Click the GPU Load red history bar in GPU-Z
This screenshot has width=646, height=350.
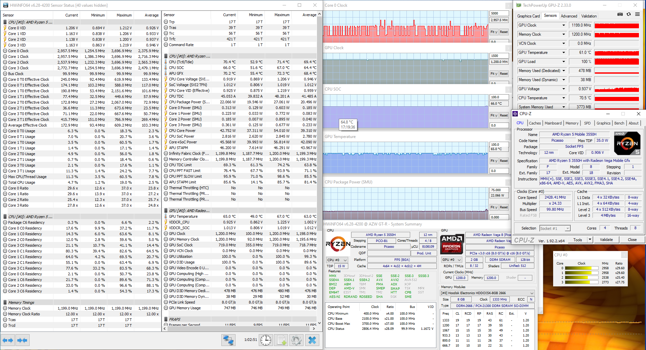[617, 62]
